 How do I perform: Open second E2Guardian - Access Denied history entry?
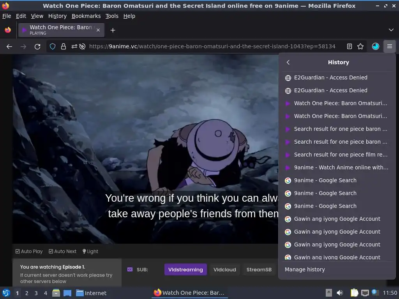click(337, 90)
